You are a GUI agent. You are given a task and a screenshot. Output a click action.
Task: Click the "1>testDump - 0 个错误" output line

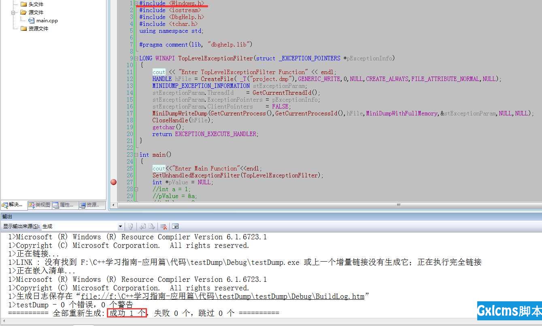[x=70, y=305]
